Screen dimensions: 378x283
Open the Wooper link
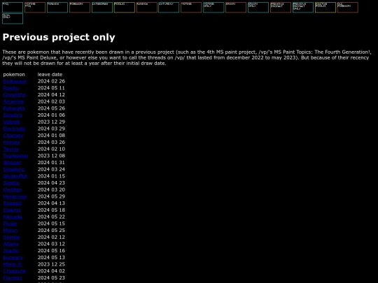coord(13,163)
